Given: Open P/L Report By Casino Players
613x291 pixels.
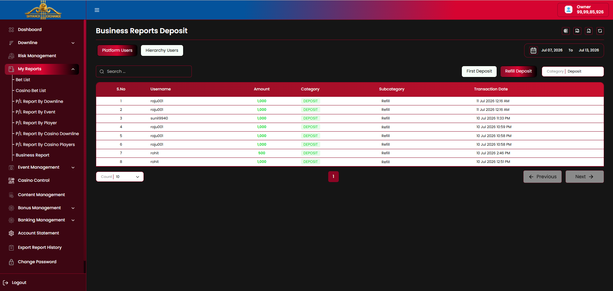Looking at the screenshot, I should coord(45,145).
